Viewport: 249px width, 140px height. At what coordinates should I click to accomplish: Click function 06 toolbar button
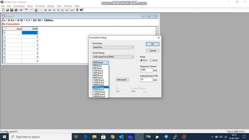click(50, 10)
